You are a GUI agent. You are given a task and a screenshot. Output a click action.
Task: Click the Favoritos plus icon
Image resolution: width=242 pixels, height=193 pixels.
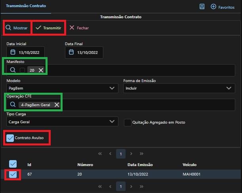[213, 7]
